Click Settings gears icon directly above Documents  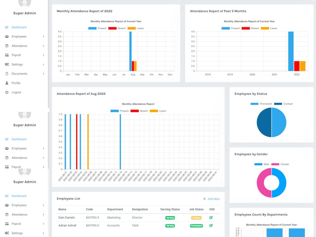click(7, 64)
